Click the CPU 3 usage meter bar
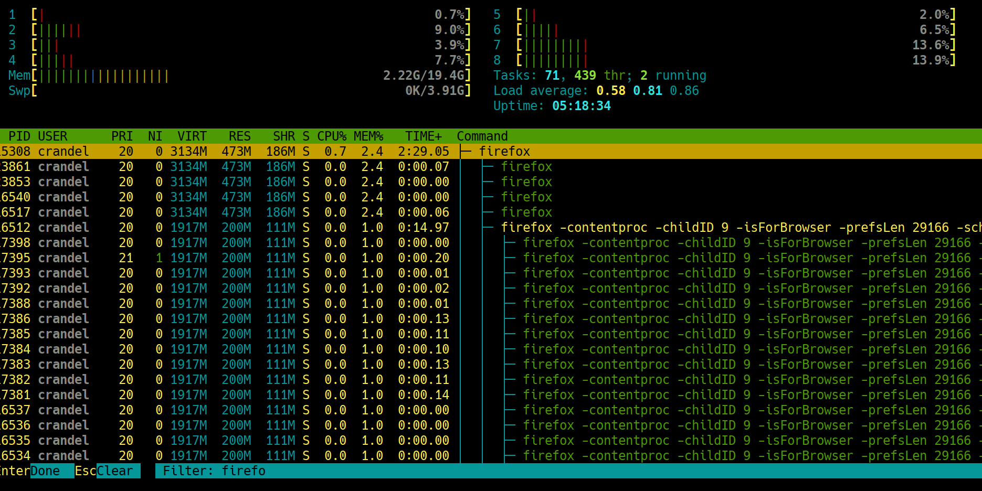Image resolution: width=982 pixels, height=491 pixels. click(240, 45)
